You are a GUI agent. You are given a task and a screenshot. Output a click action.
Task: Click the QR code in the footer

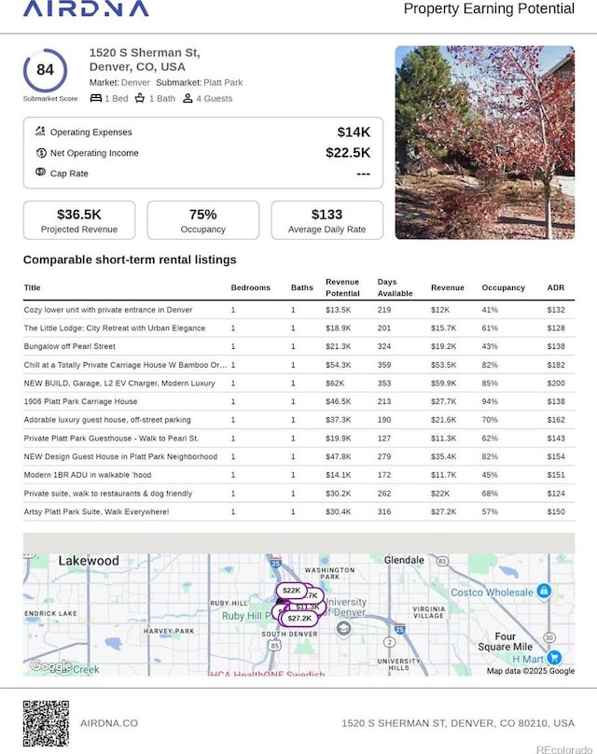click(46, 723)
